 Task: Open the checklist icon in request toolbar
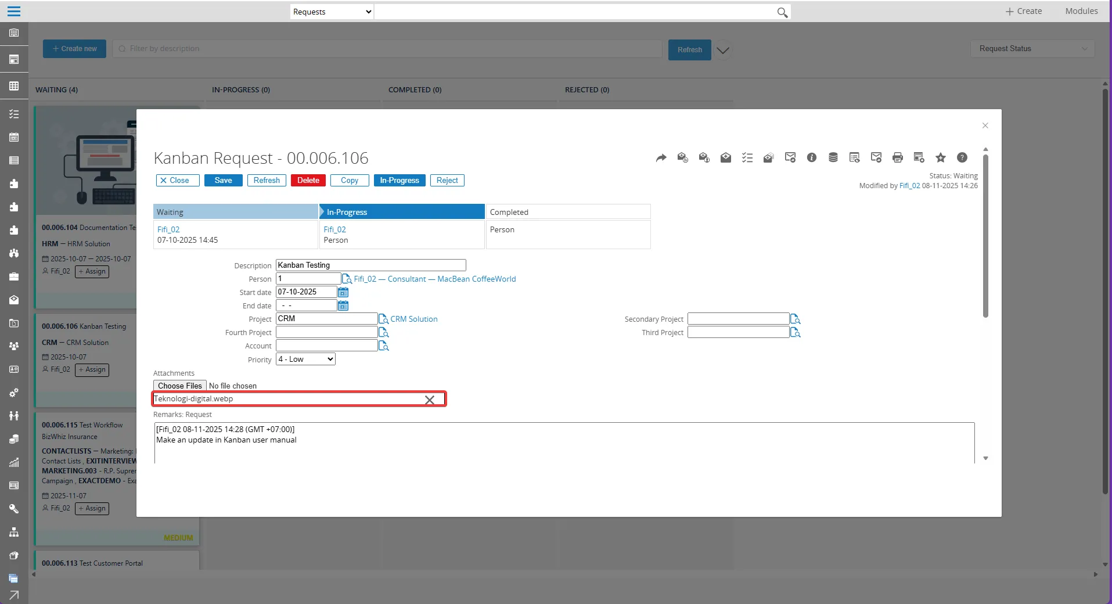pyautogui.click(x=747, y=158)
